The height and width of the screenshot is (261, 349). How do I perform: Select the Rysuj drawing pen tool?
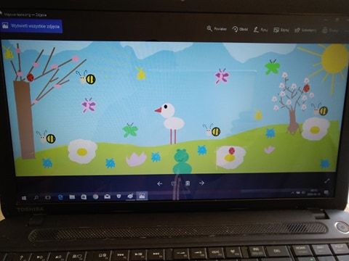(x=256, y=30)
